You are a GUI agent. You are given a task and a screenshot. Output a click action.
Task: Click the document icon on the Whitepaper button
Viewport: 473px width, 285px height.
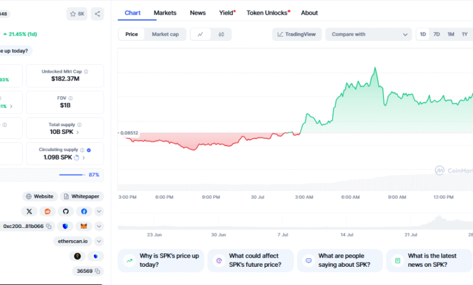point(66,196)
